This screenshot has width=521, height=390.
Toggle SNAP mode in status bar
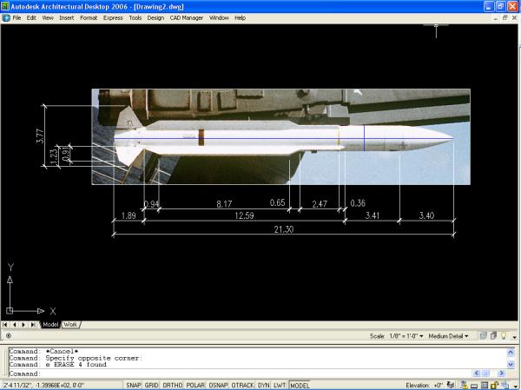pyautogui.click(x=134, y=385)
